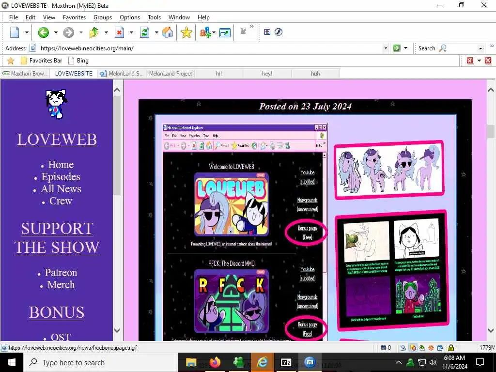Open the address bar history dropdown
This screenshot has width=496, height=372.
(386, 48)
